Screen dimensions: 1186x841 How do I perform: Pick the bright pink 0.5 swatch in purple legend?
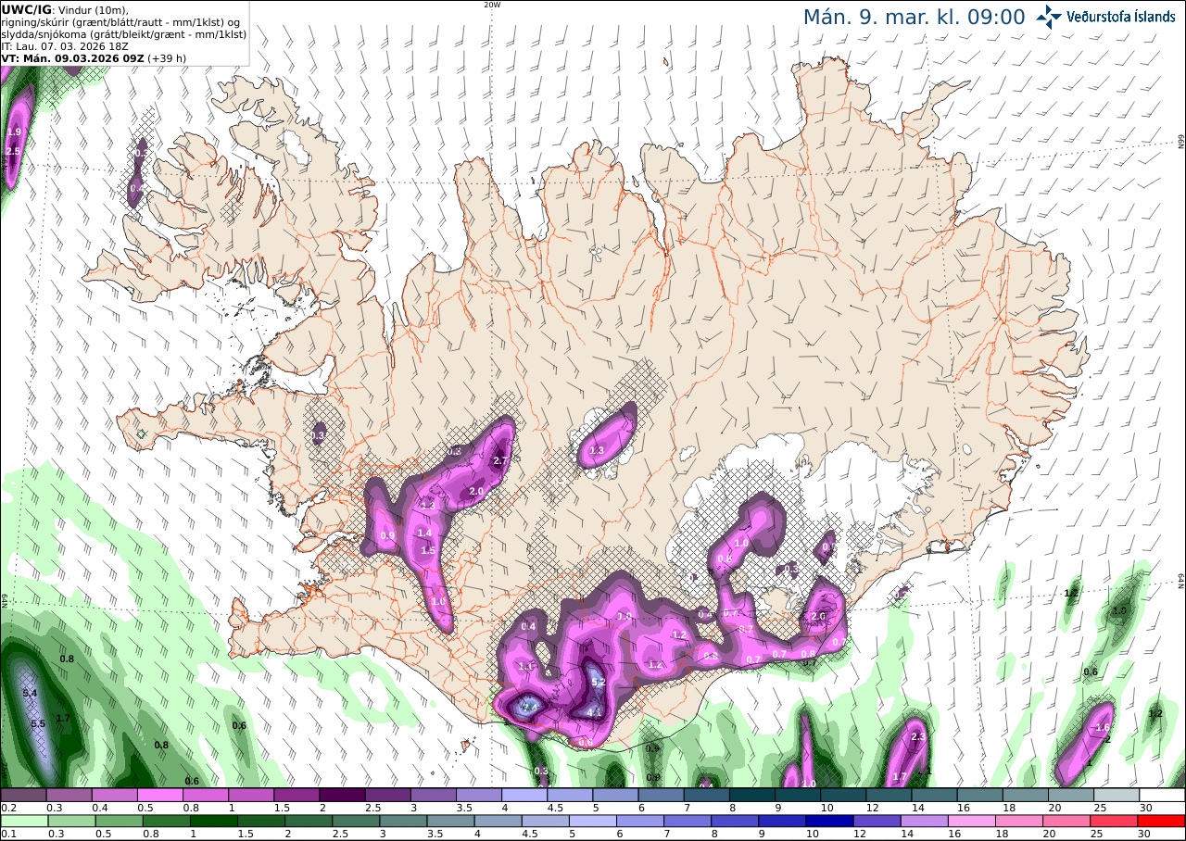(158, 795)
